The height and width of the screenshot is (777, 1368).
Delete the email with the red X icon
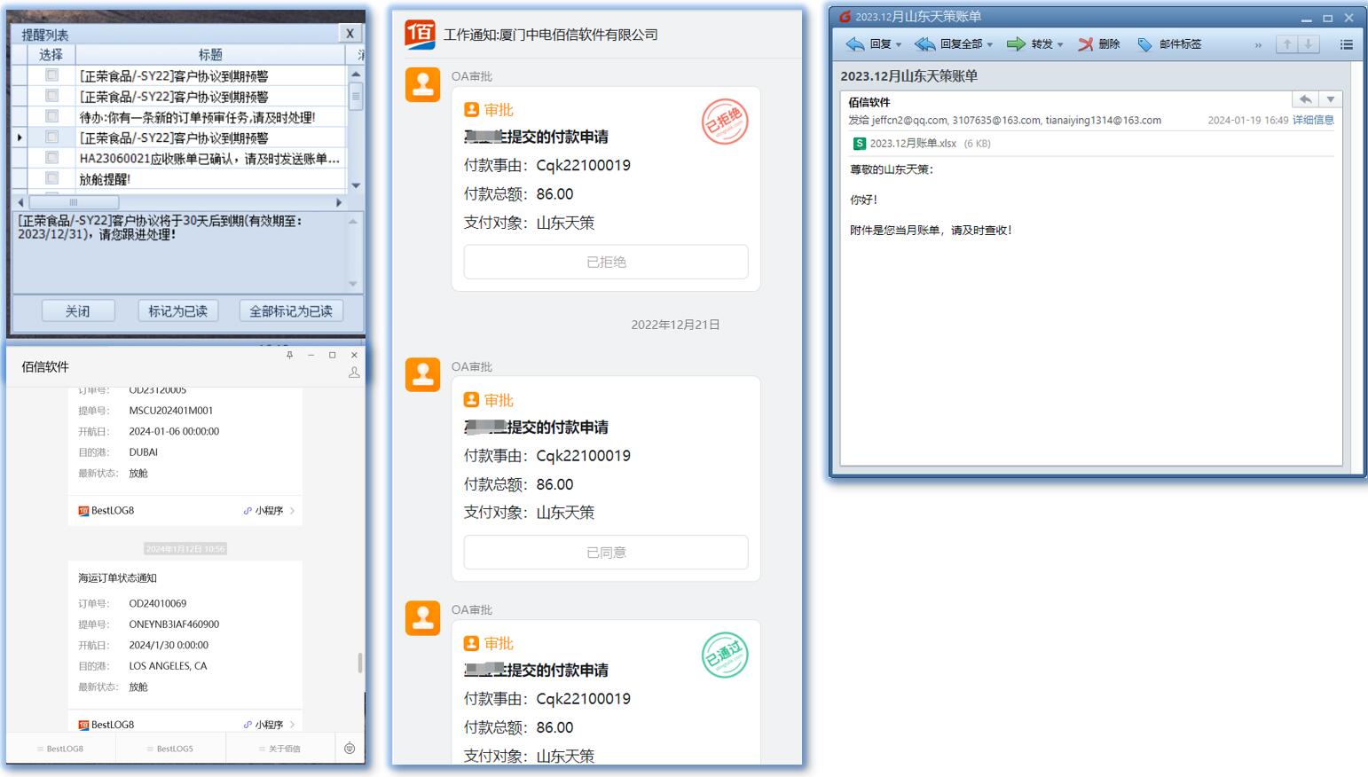click(1085, 44)
